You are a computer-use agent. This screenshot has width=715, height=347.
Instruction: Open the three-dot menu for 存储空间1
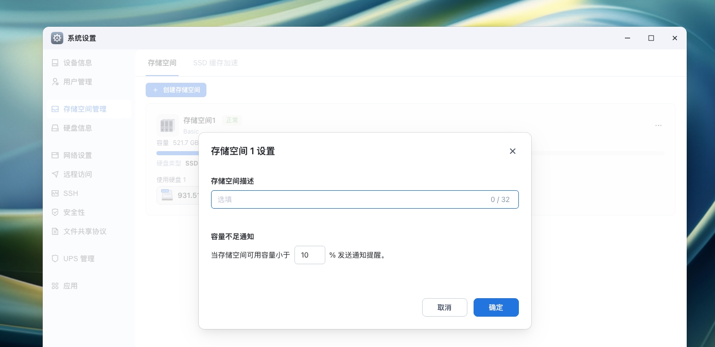658,125
